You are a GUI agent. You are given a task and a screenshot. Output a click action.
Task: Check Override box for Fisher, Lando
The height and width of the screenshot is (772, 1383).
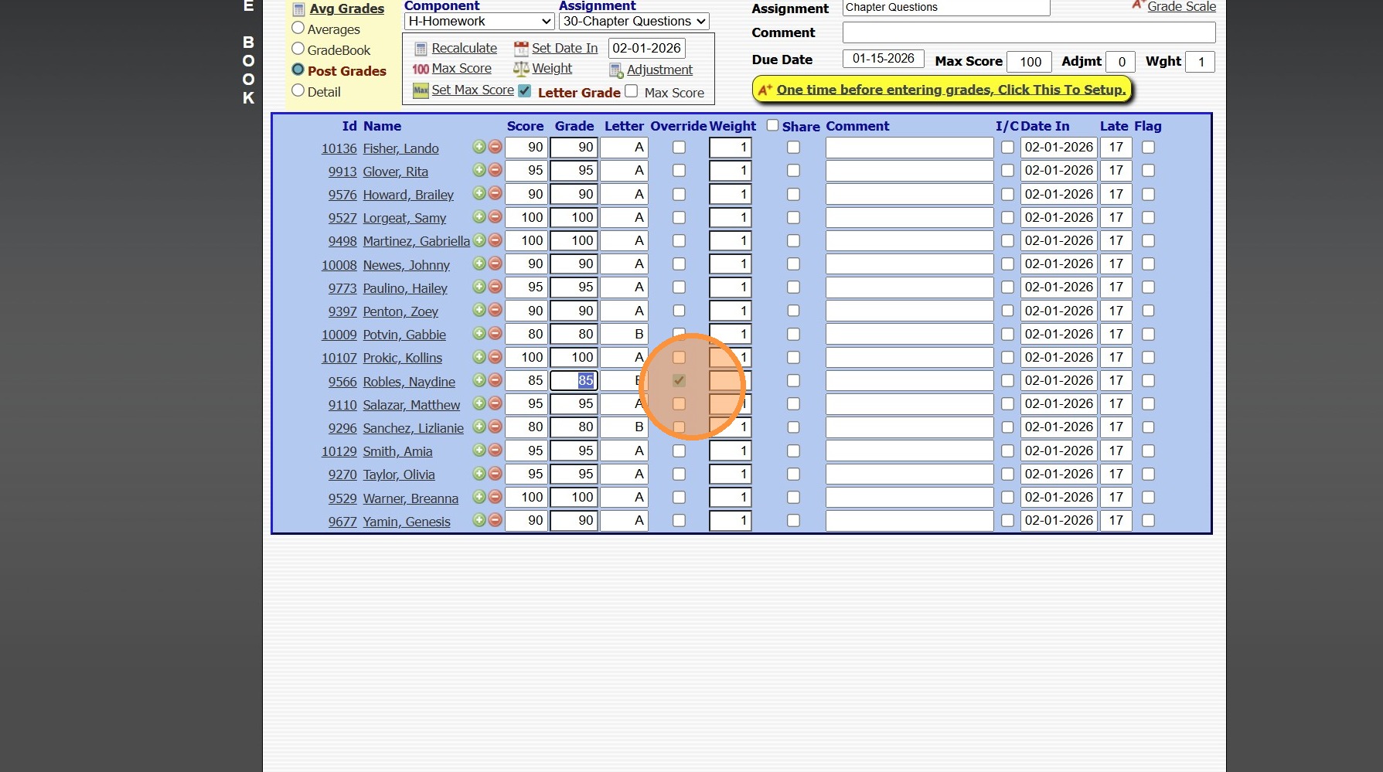click(x=679, y=148)
